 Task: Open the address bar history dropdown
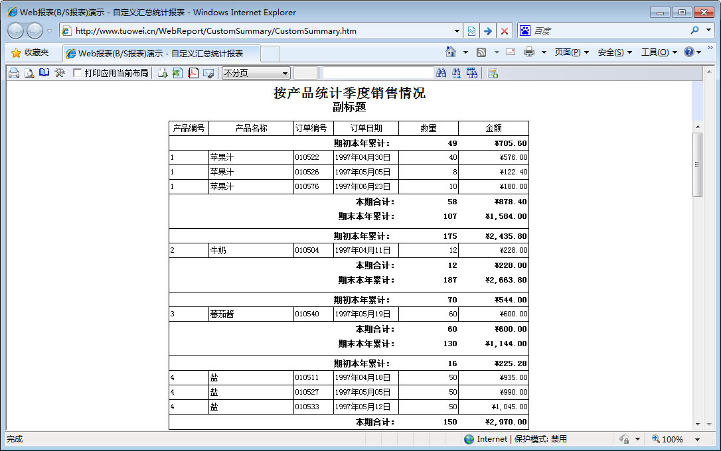click(x=457, y=31)
